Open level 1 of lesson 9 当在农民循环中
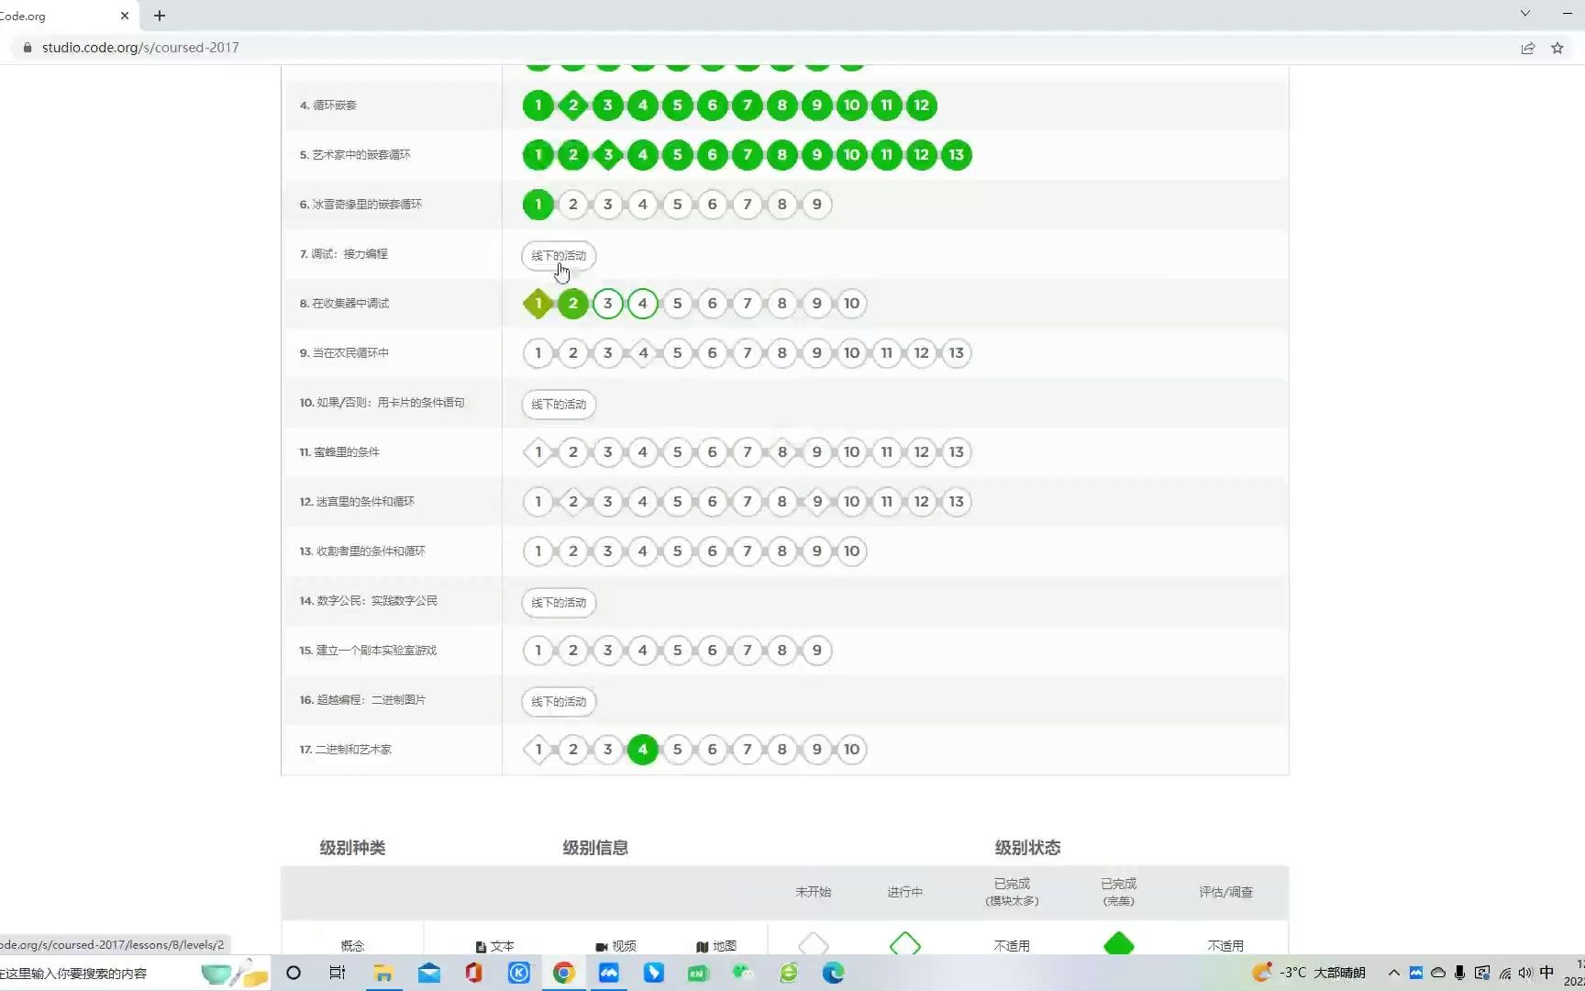Screen dimensions: 1585x991 point(538,353)
